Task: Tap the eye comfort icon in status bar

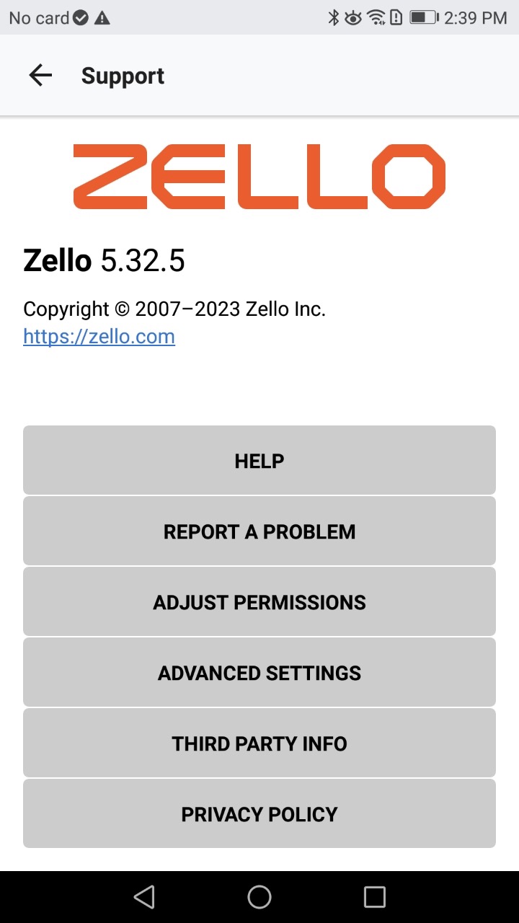Action: (353, 17)
